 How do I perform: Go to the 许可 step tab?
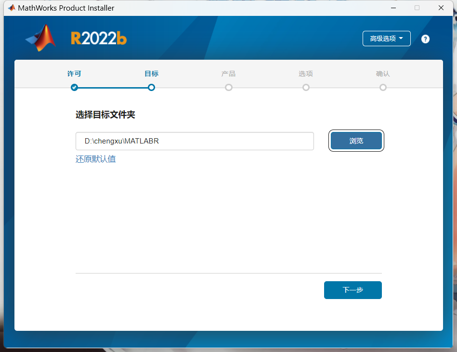tap(74, 74)
